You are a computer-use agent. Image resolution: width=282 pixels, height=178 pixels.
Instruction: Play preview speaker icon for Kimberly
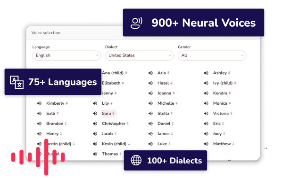40,103
